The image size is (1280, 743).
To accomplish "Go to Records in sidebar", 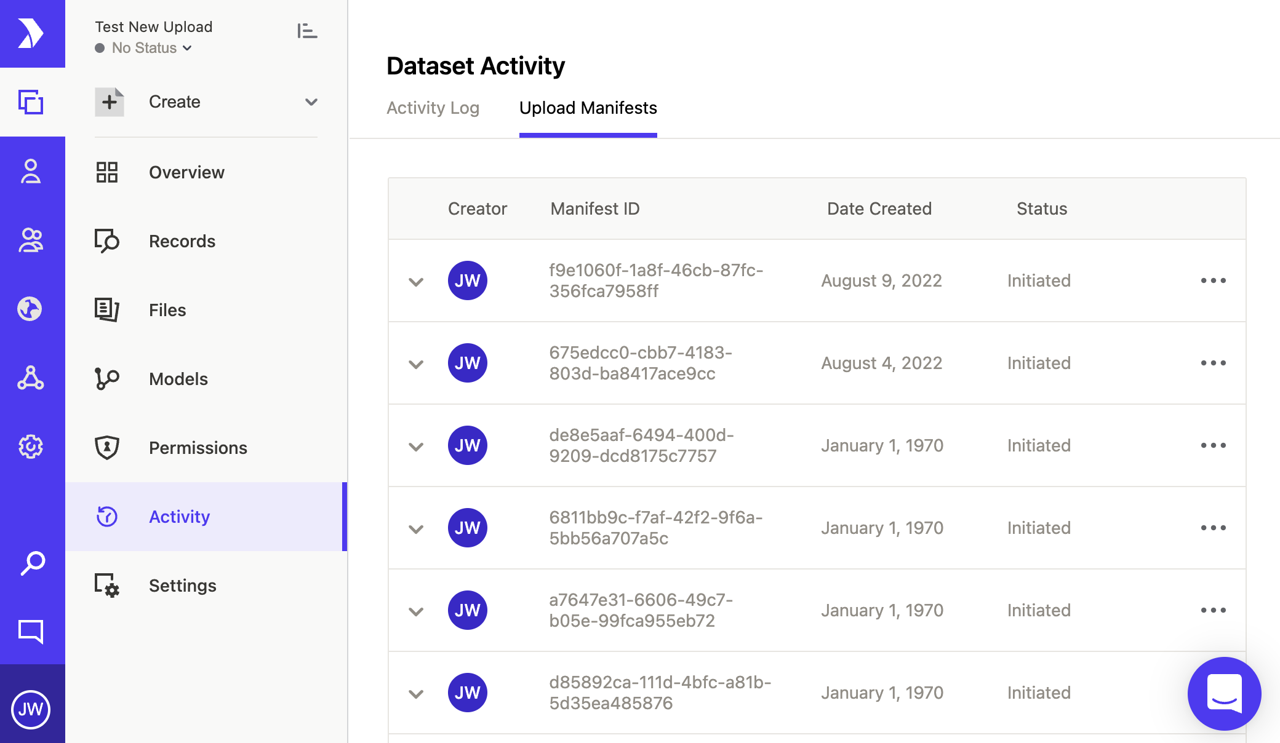I will point(182,241).
